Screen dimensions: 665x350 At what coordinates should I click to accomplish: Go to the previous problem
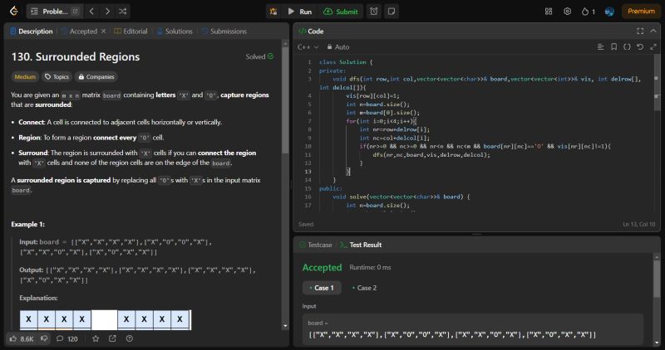(x=91, y=12)
